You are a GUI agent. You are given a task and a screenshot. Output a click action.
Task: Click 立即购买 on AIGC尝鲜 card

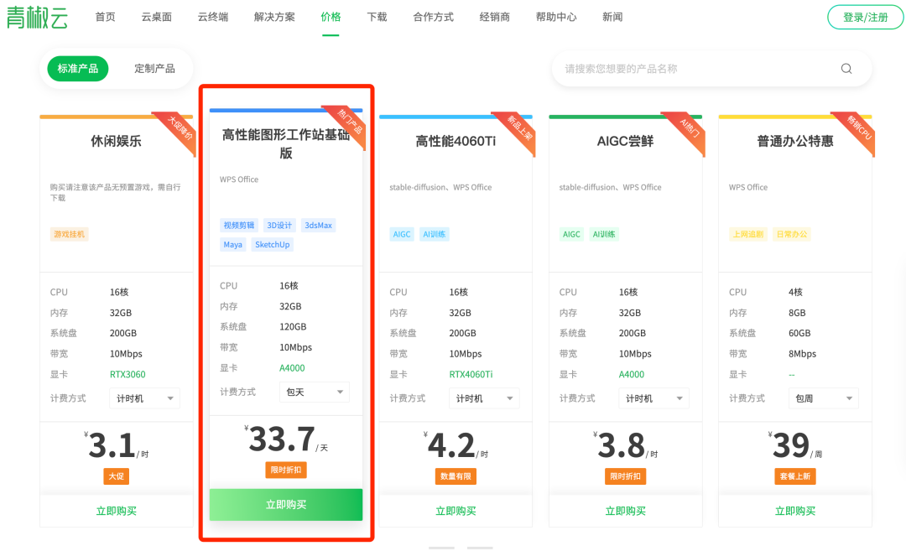625,511
